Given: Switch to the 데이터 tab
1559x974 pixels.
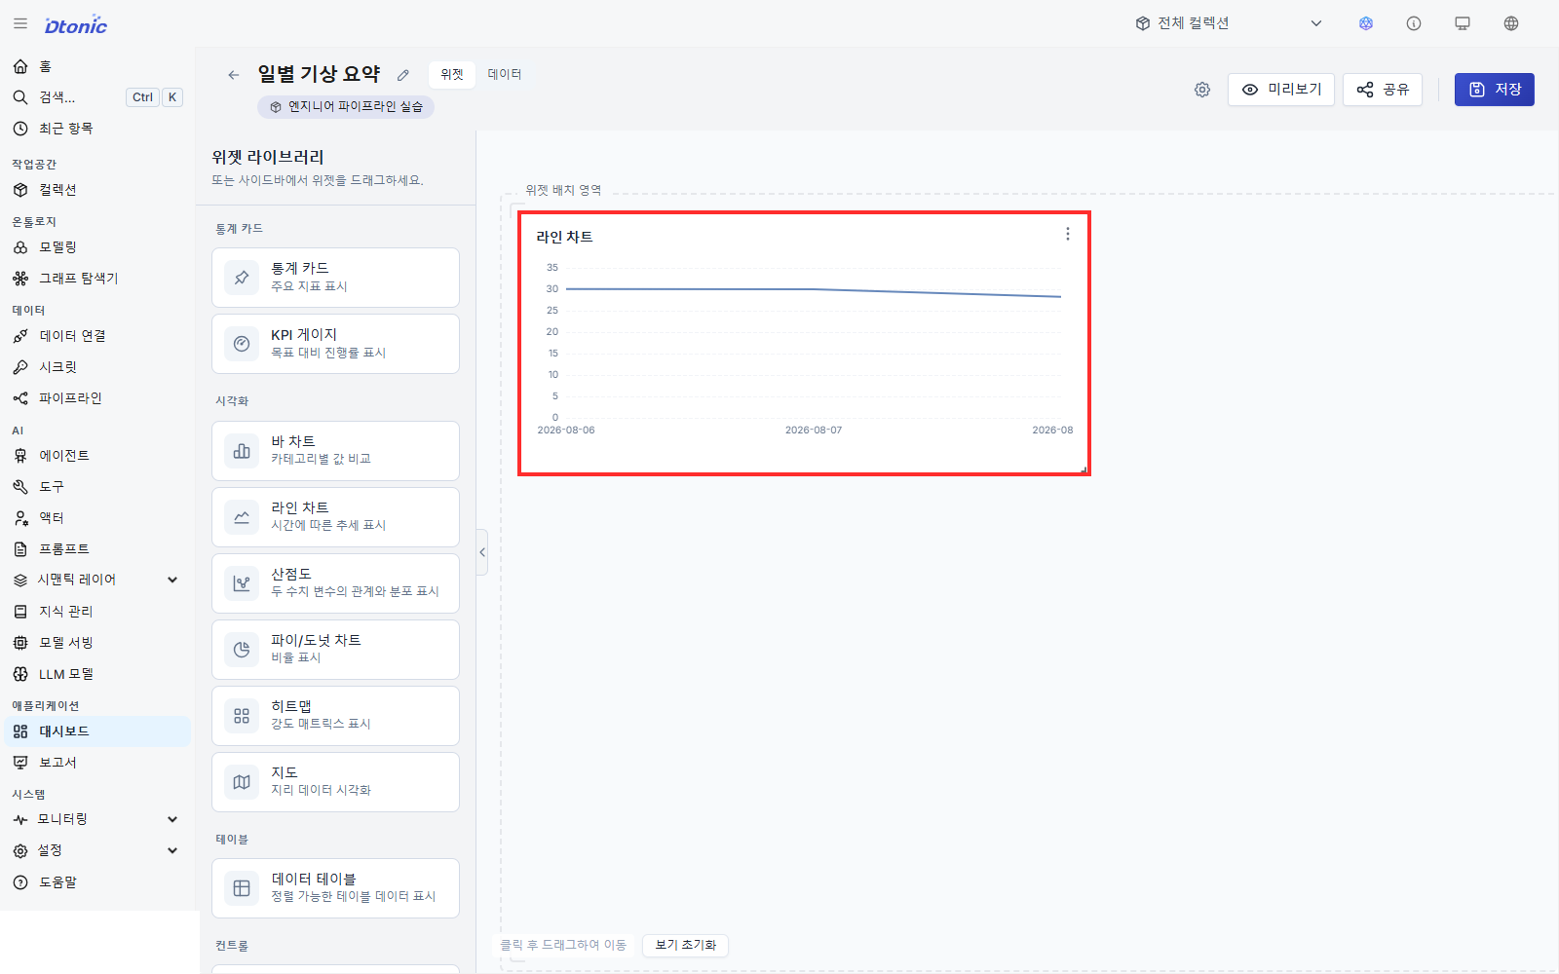Looking at the screenshot, I should pyautogui.click(x=505, y=74).
